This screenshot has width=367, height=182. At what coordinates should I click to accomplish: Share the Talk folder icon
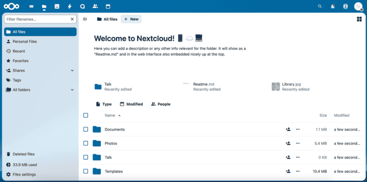pyautogui.click(x=288, y=157)
